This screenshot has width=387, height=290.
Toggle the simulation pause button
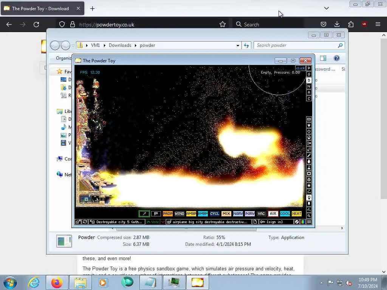pos(309,222)
